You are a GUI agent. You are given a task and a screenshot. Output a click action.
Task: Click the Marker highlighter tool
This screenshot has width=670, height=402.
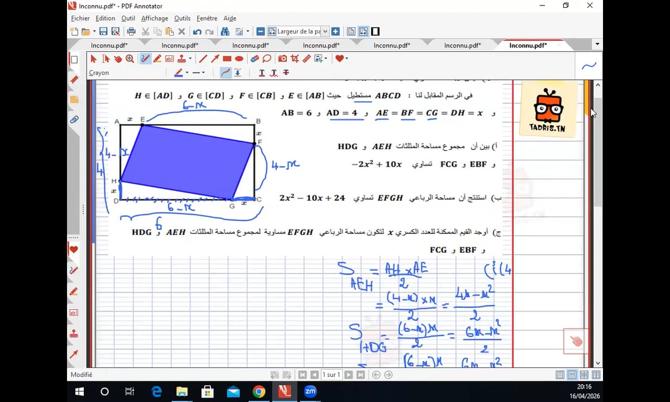(157, 59)
